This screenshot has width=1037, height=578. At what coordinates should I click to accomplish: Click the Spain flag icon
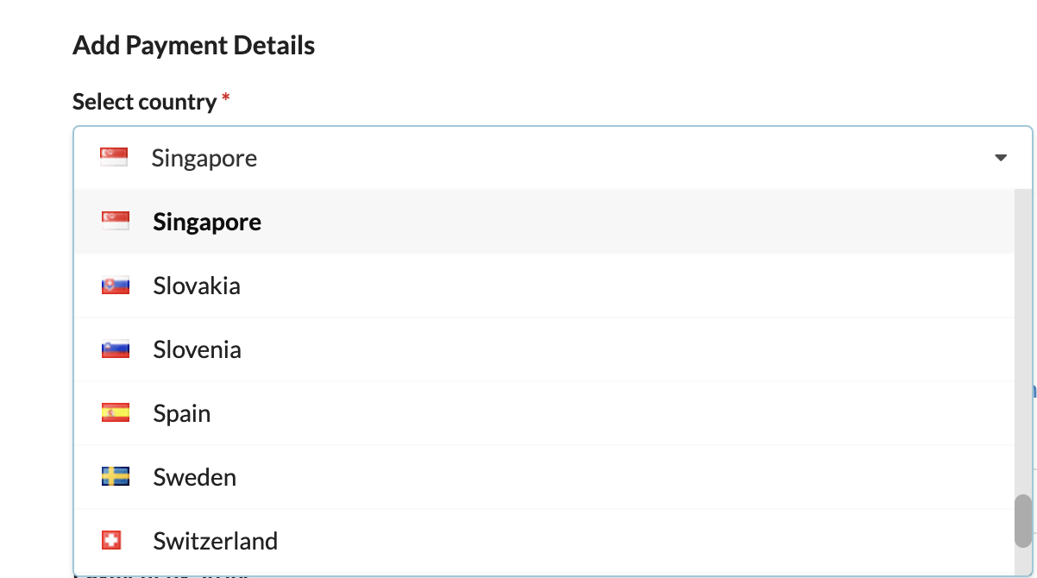(116, 413)
